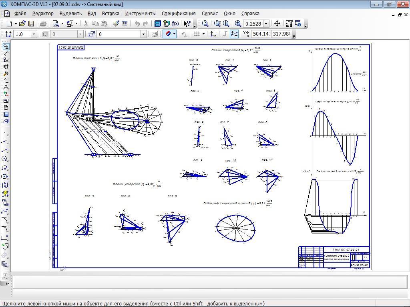Open the Выделить menu

pyautogui.click(x=70, y=14)
